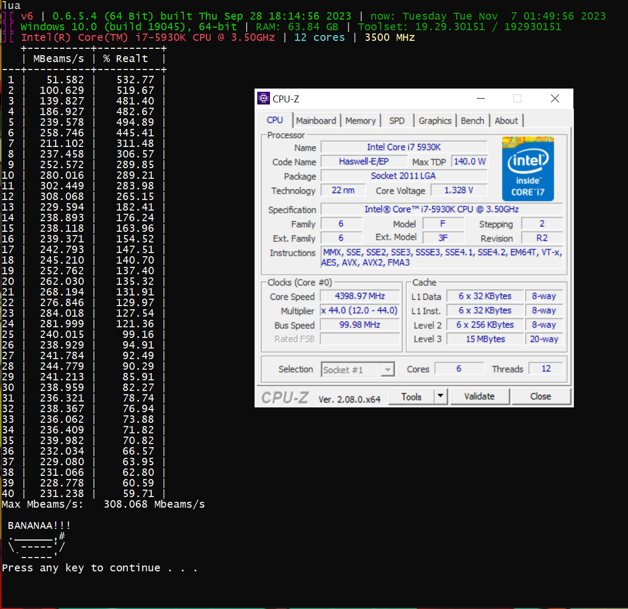Click the Close button at bottom right
The height and width of the screenshot is (609, 628).
click(540, 396)
